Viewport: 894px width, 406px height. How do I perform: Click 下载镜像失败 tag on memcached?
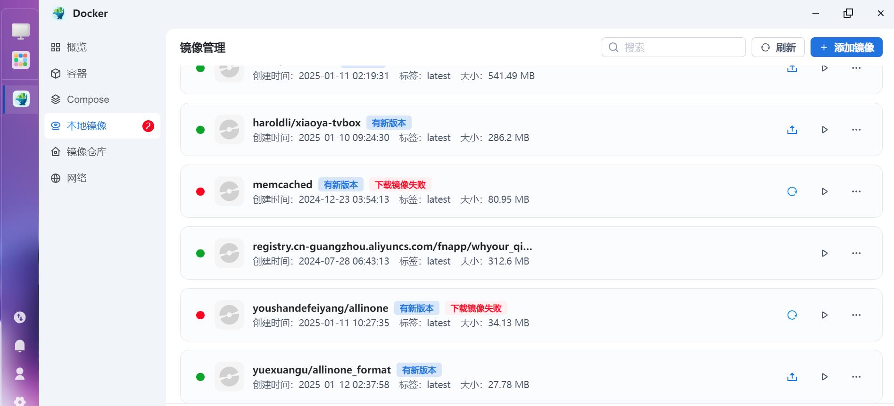click(400, 185)
